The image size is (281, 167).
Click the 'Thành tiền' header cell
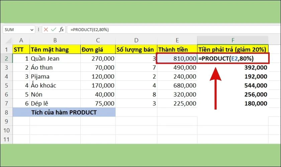(177, 49)
